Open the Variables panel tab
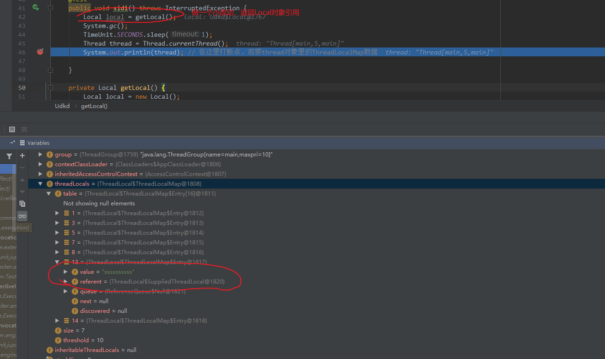The height and width of the screenshot is (359, 605). coord(38,143)
